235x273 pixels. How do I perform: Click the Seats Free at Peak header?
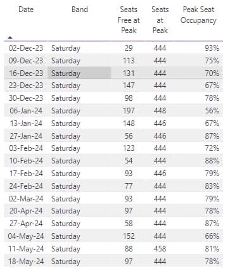(x=129, y=20)
